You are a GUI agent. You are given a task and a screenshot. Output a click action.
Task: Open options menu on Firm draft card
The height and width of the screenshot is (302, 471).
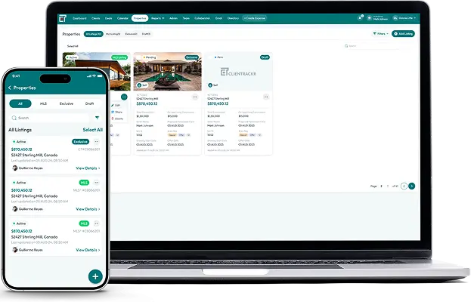(266, 97)
